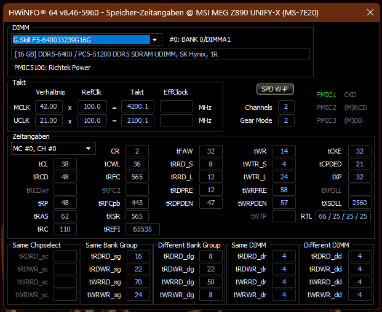Close the HWiNFO memory timings window
Image resolution: width=382 pixels, height=312 pixels.
pos(370,12)
